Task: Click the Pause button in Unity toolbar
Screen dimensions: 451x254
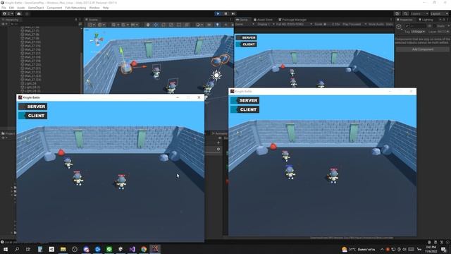Action: (x=225, y=13)
